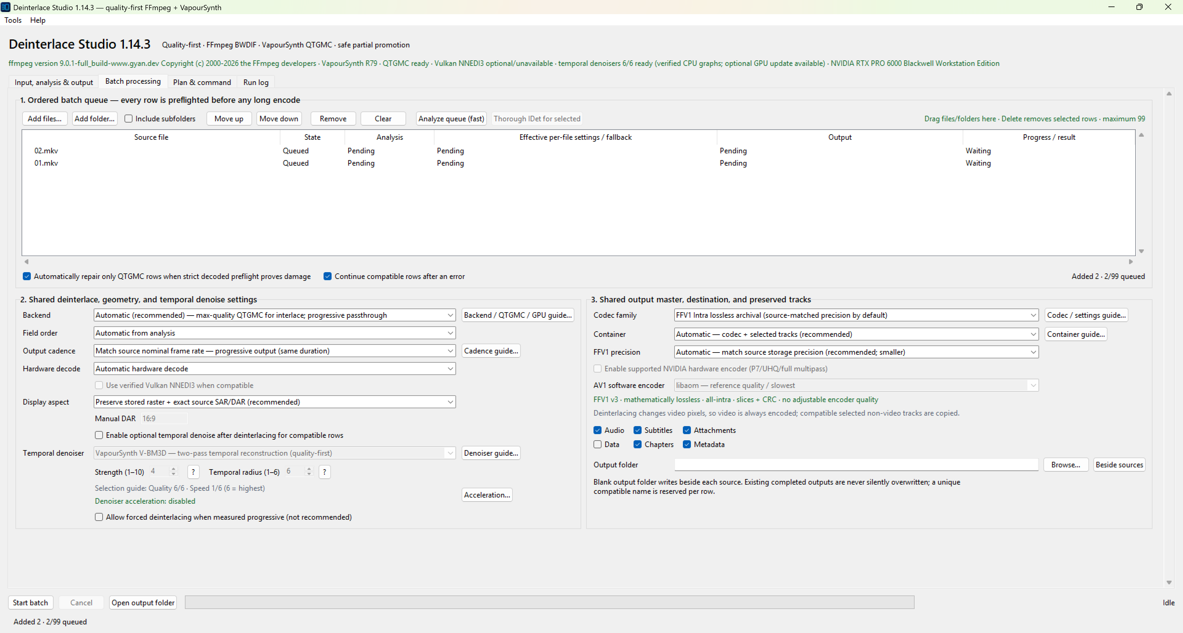Click the Temporal radius help question-mark button

[324, 472]
